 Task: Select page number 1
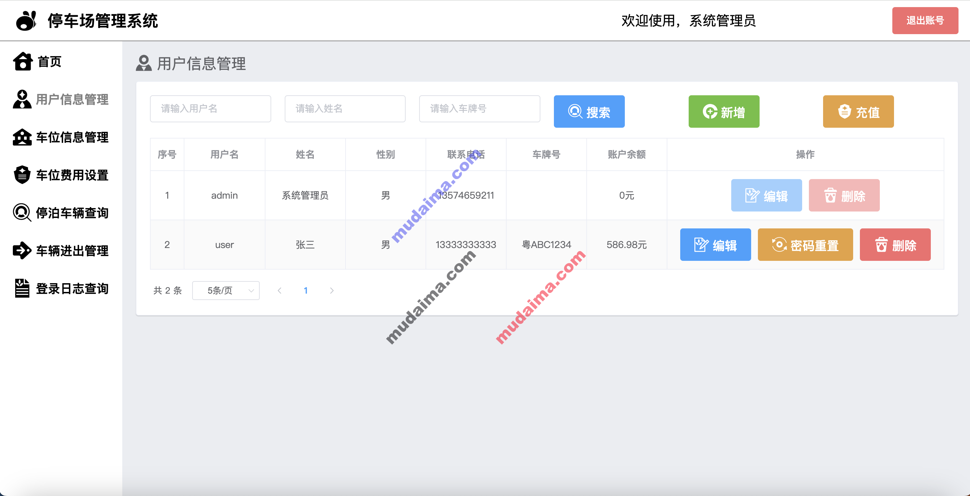(306, 290)
